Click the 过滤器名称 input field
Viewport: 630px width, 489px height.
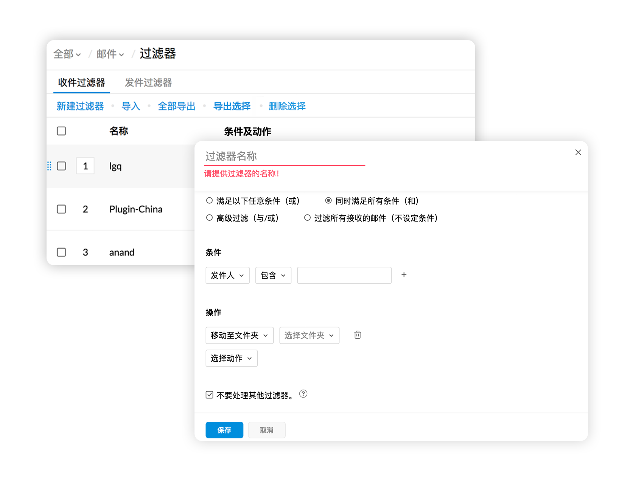click(284, 156)
